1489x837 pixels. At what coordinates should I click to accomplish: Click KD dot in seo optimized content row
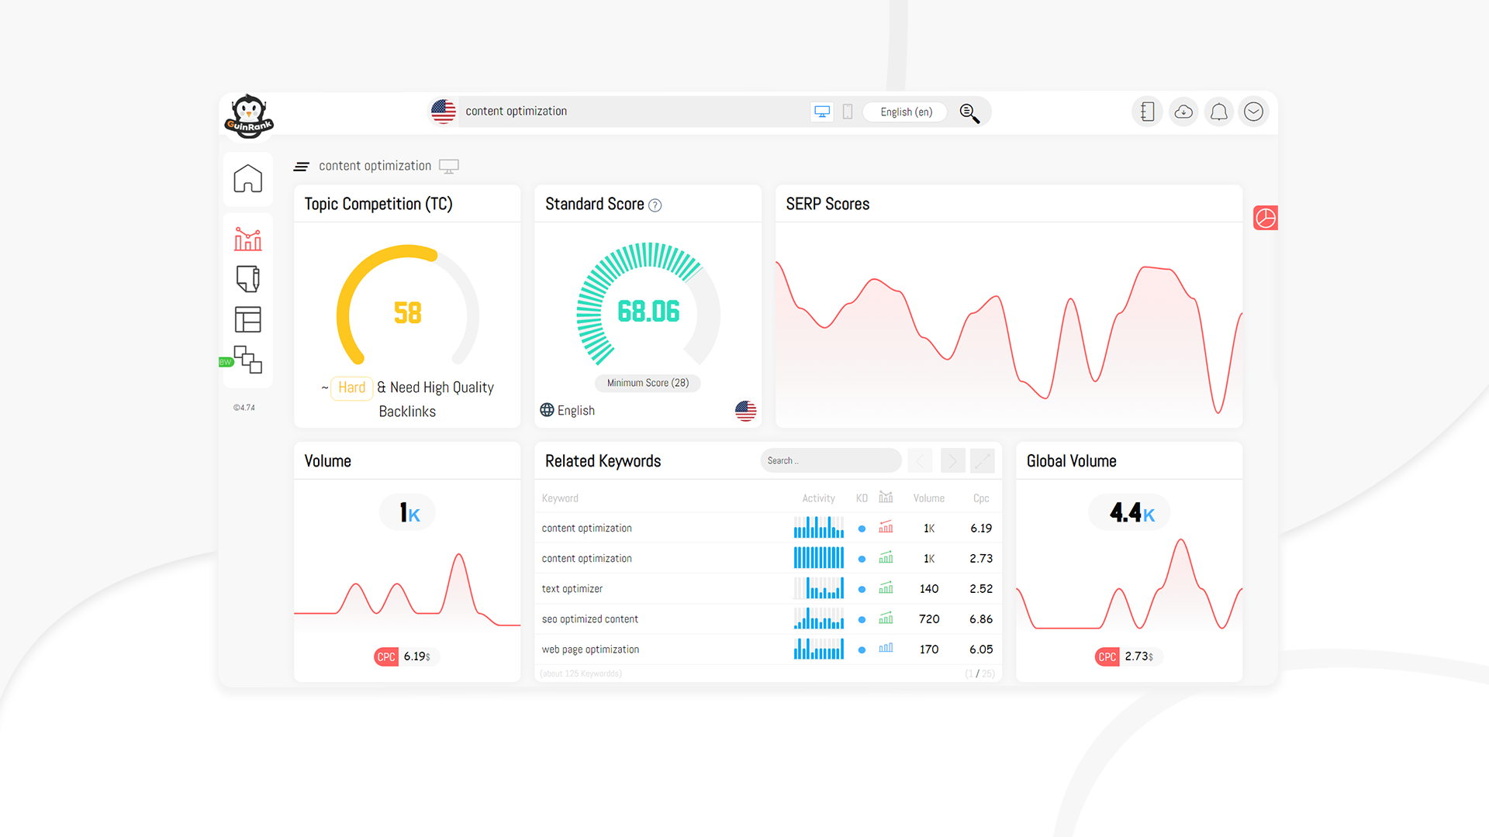[862, 619]
